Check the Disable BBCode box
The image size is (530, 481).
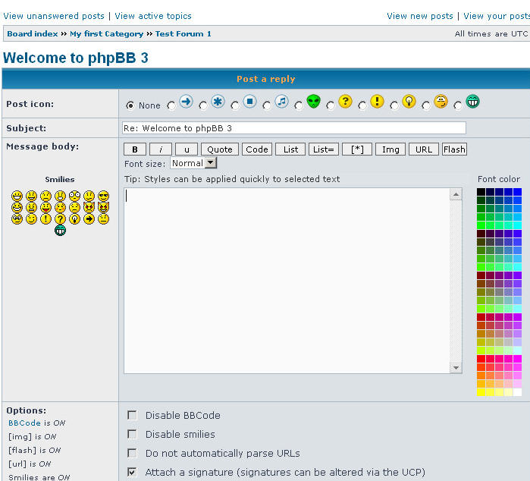pyautogui.click(x=132, y=415)
